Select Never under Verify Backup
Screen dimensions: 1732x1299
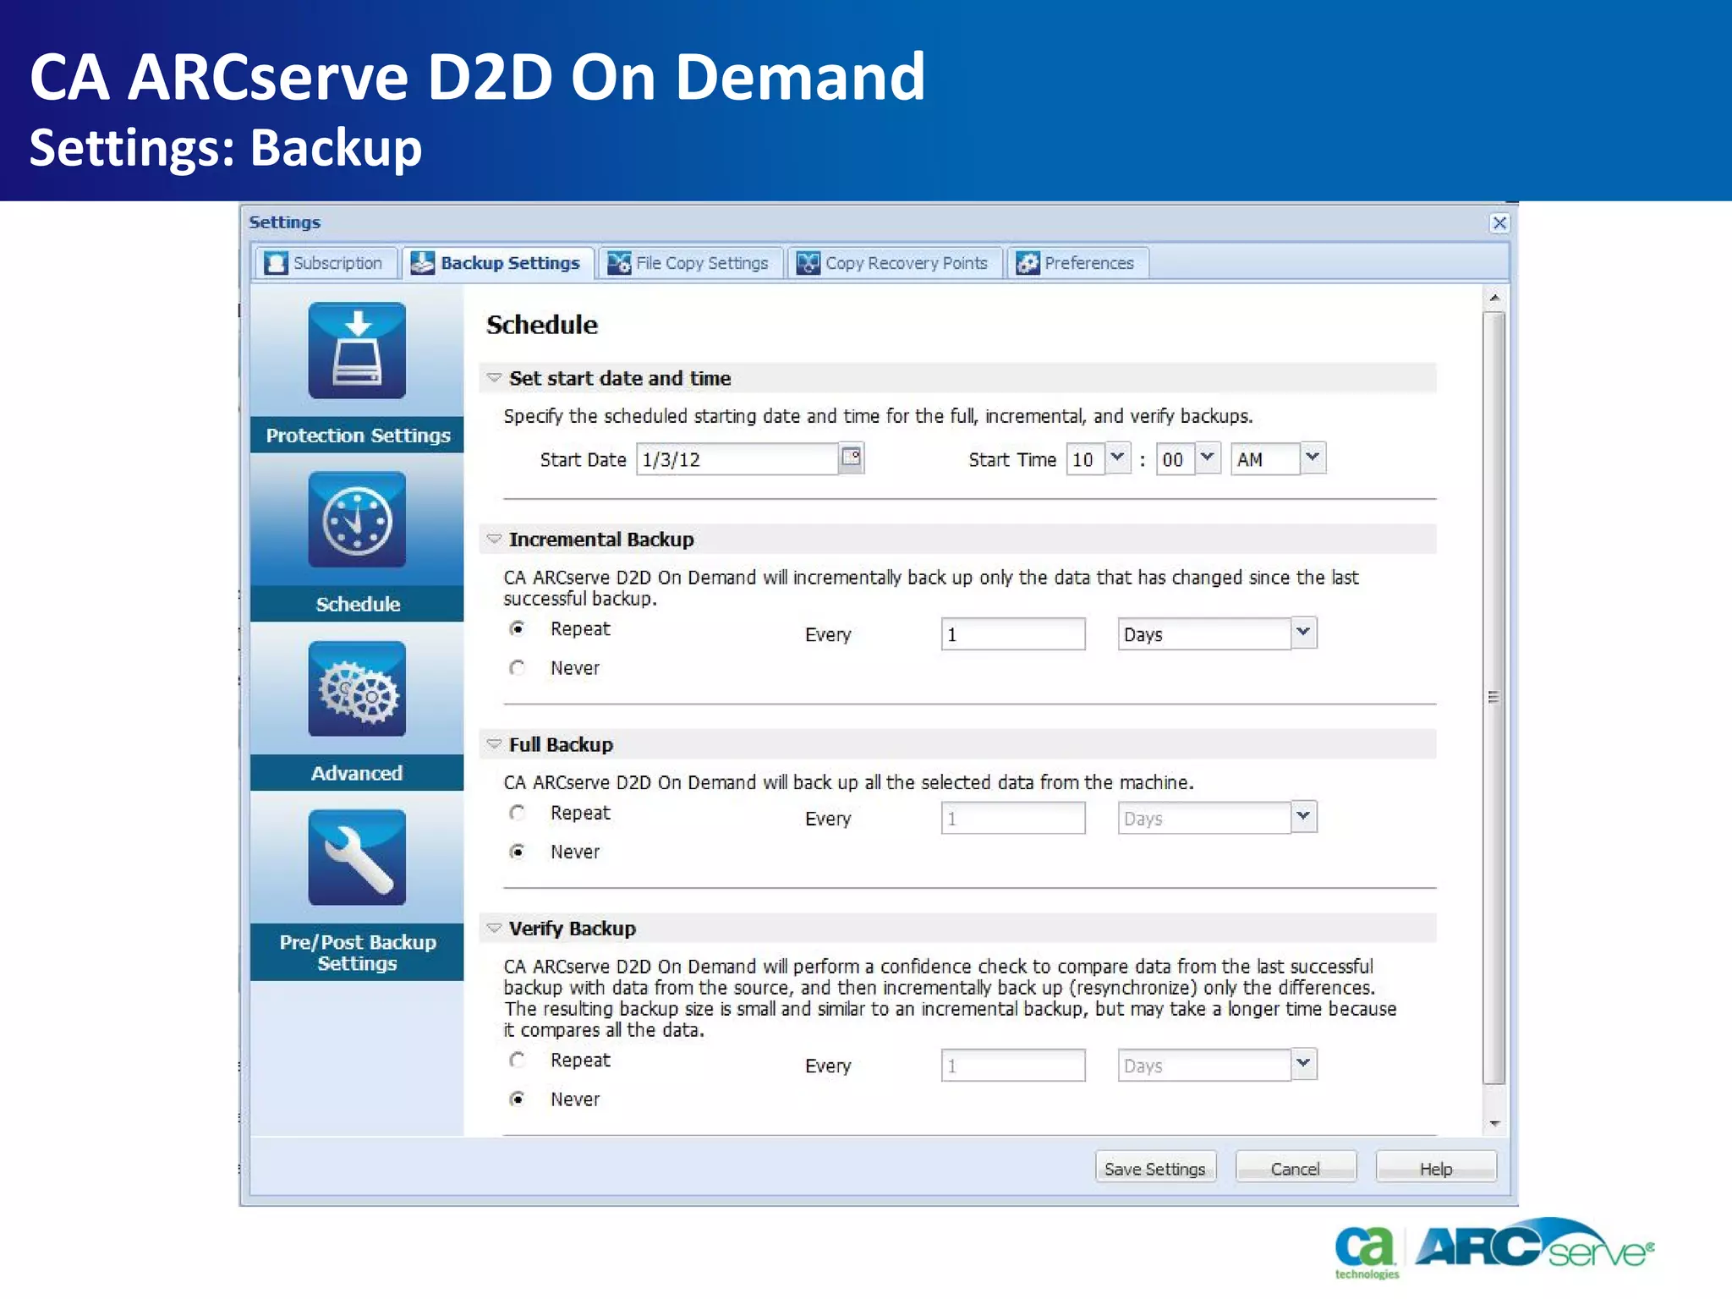coord(518,1099)
